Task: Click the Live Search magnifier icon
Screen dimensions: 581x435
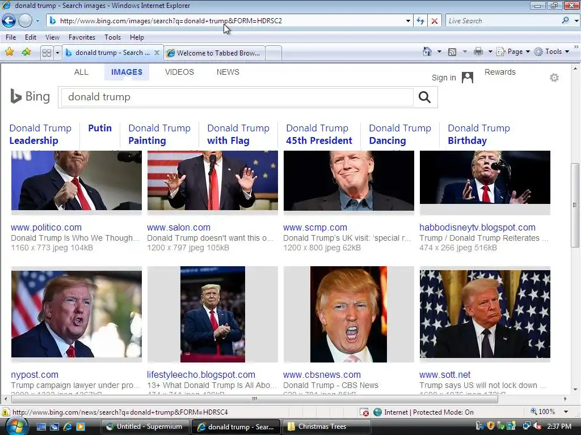Action: tap(566, 20)
